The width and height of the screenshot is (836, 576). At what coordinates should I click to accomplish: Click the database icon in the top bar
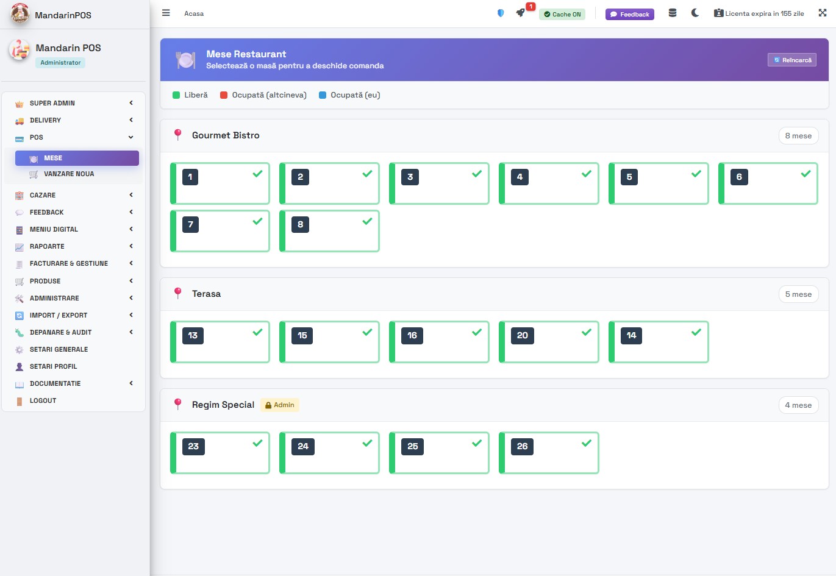coord(673,13)
